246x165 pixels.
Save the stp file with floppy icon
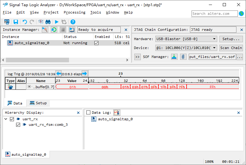pos(16,22)
